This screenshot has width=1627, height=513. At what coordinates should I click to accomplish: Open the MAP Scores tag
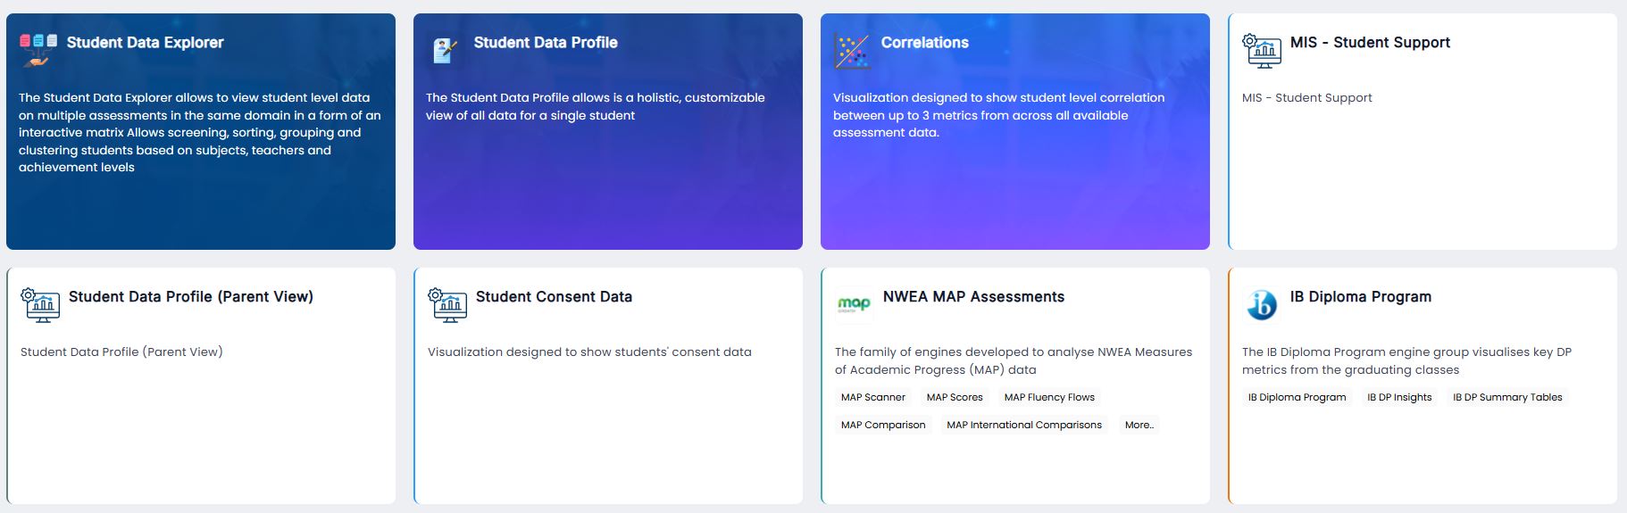[955, 397]
